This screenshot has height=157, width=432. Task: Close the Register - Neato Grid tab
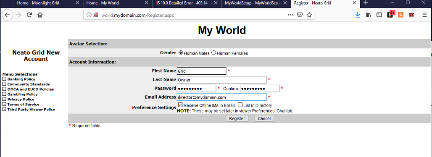click(355, 3)
